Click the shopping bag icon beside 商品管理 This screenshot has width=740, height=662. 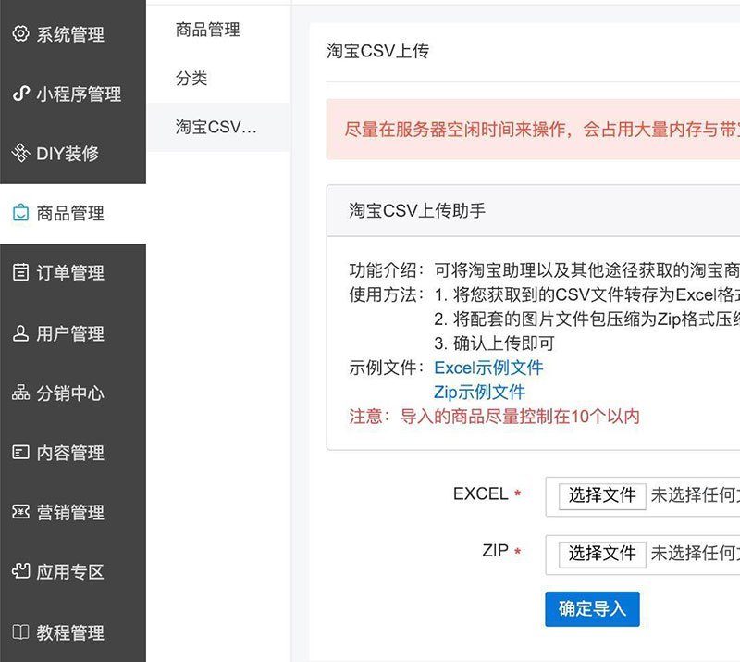tap(20, 213)
